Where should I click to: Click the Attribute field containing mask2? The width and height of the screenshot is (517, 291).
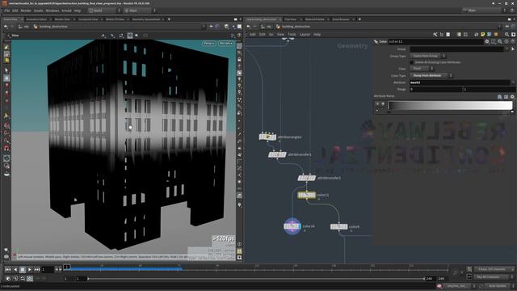click(460, 82)
